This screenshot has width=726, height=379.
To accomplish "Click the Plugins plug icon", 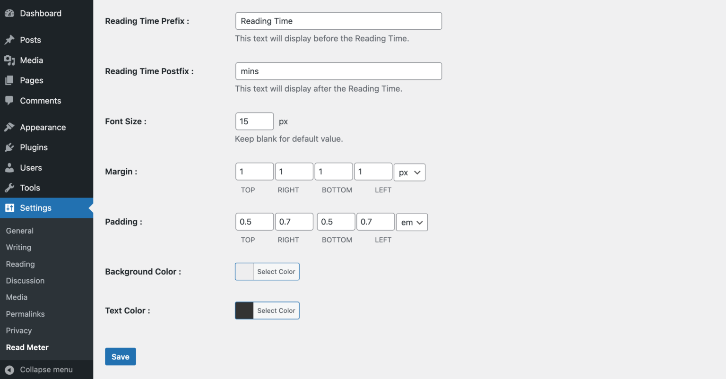I will [9, 147].
